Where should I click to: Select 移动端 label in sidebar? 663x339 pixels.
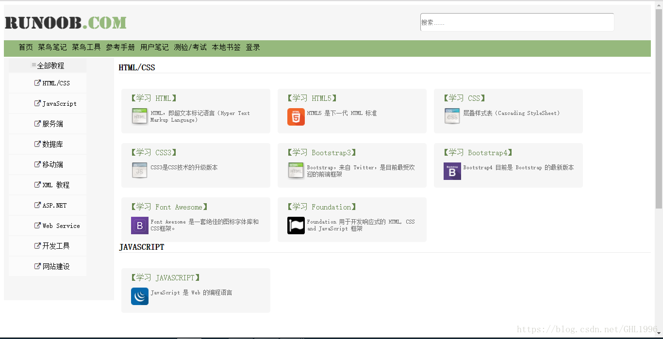point(52,164)
